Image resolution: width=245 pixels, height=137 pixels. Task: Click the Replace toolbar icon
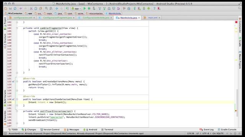pyautogui.click(x=51, y=8)
